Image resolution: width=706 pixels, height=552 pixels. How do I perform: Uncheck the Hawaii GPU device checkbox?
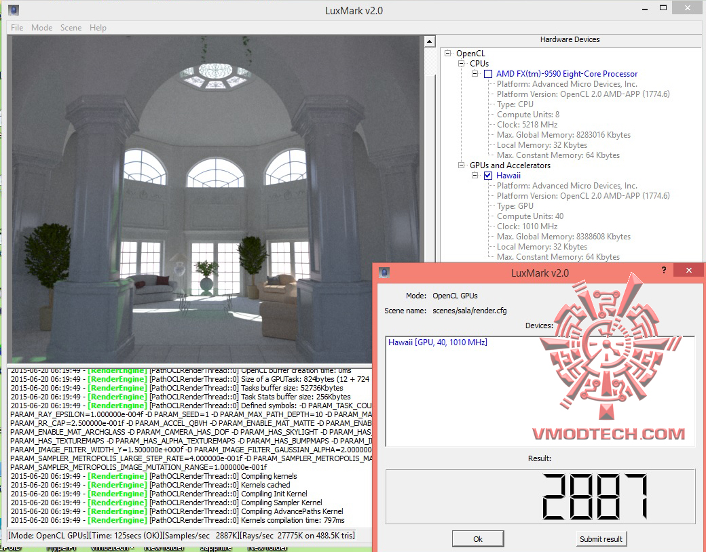(x=488, y=176)
